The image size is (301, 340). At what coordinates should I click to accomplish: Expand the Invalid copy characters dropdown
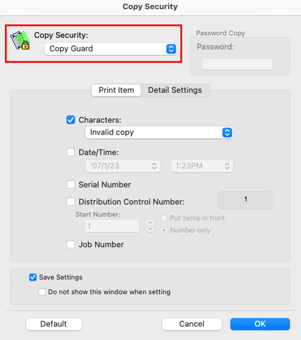(159, 133)
